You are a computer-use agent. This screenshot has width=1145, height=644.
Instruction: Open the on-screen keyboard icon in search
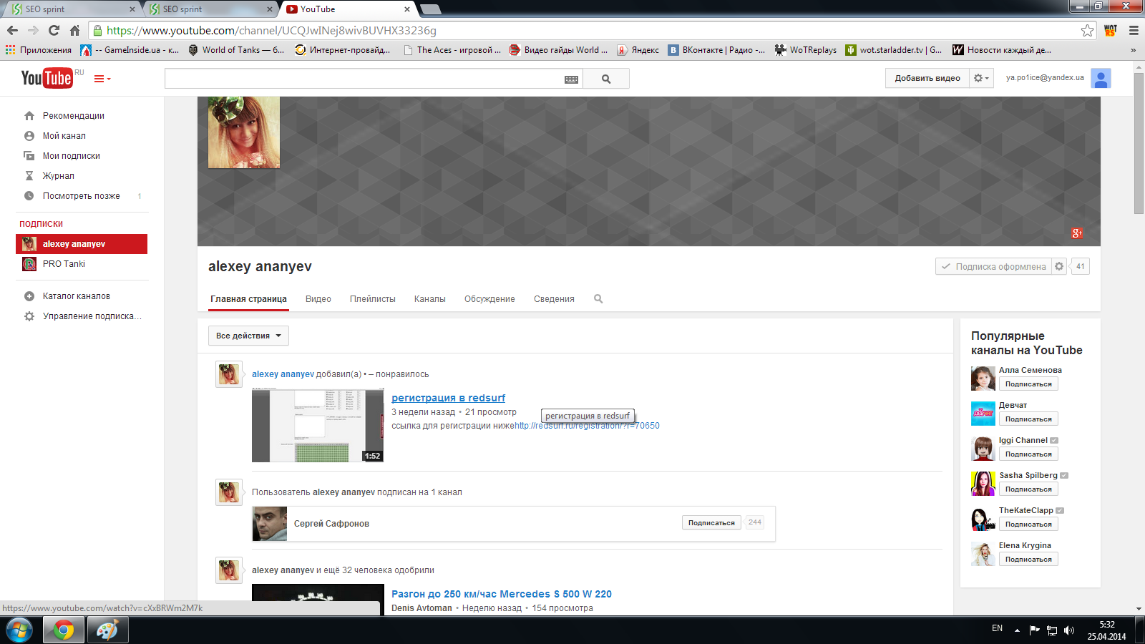click(571, 79)
